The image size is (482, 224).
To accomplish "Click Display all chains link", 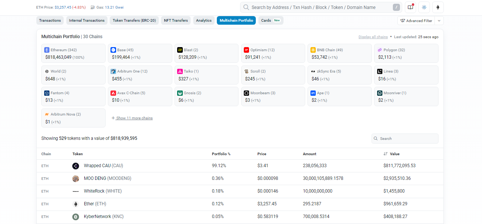I will click(373, 37).
